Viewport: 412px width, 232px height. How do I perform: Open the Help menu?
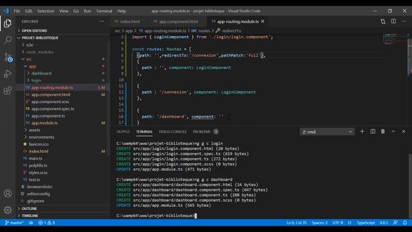point(122,11)
